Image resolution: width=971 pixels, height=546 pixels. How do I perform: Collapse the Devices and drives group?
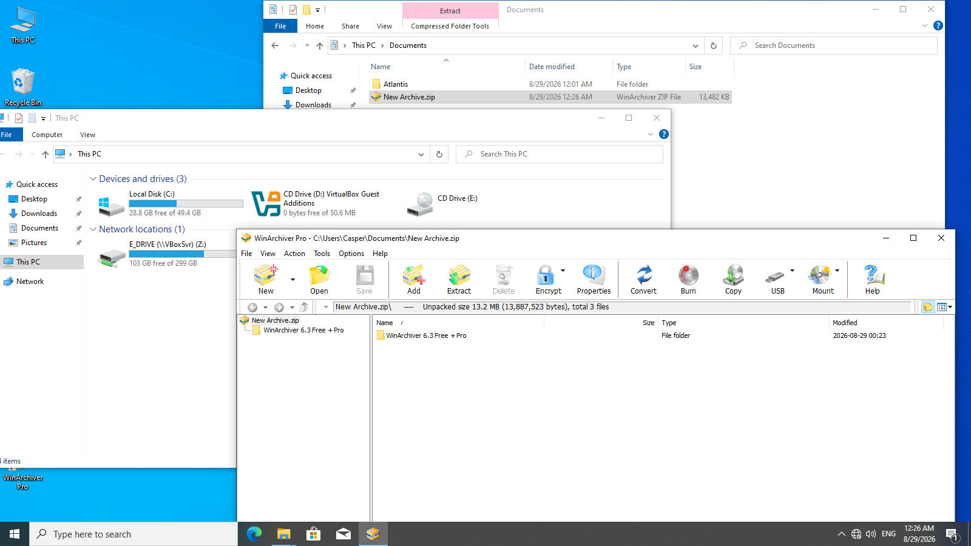click(x=93, y=179)
